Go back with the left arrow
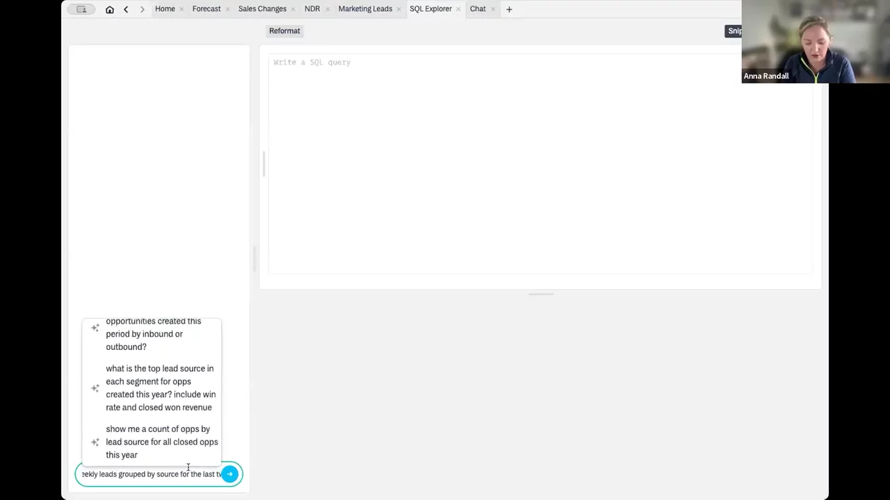 [126, 9]
